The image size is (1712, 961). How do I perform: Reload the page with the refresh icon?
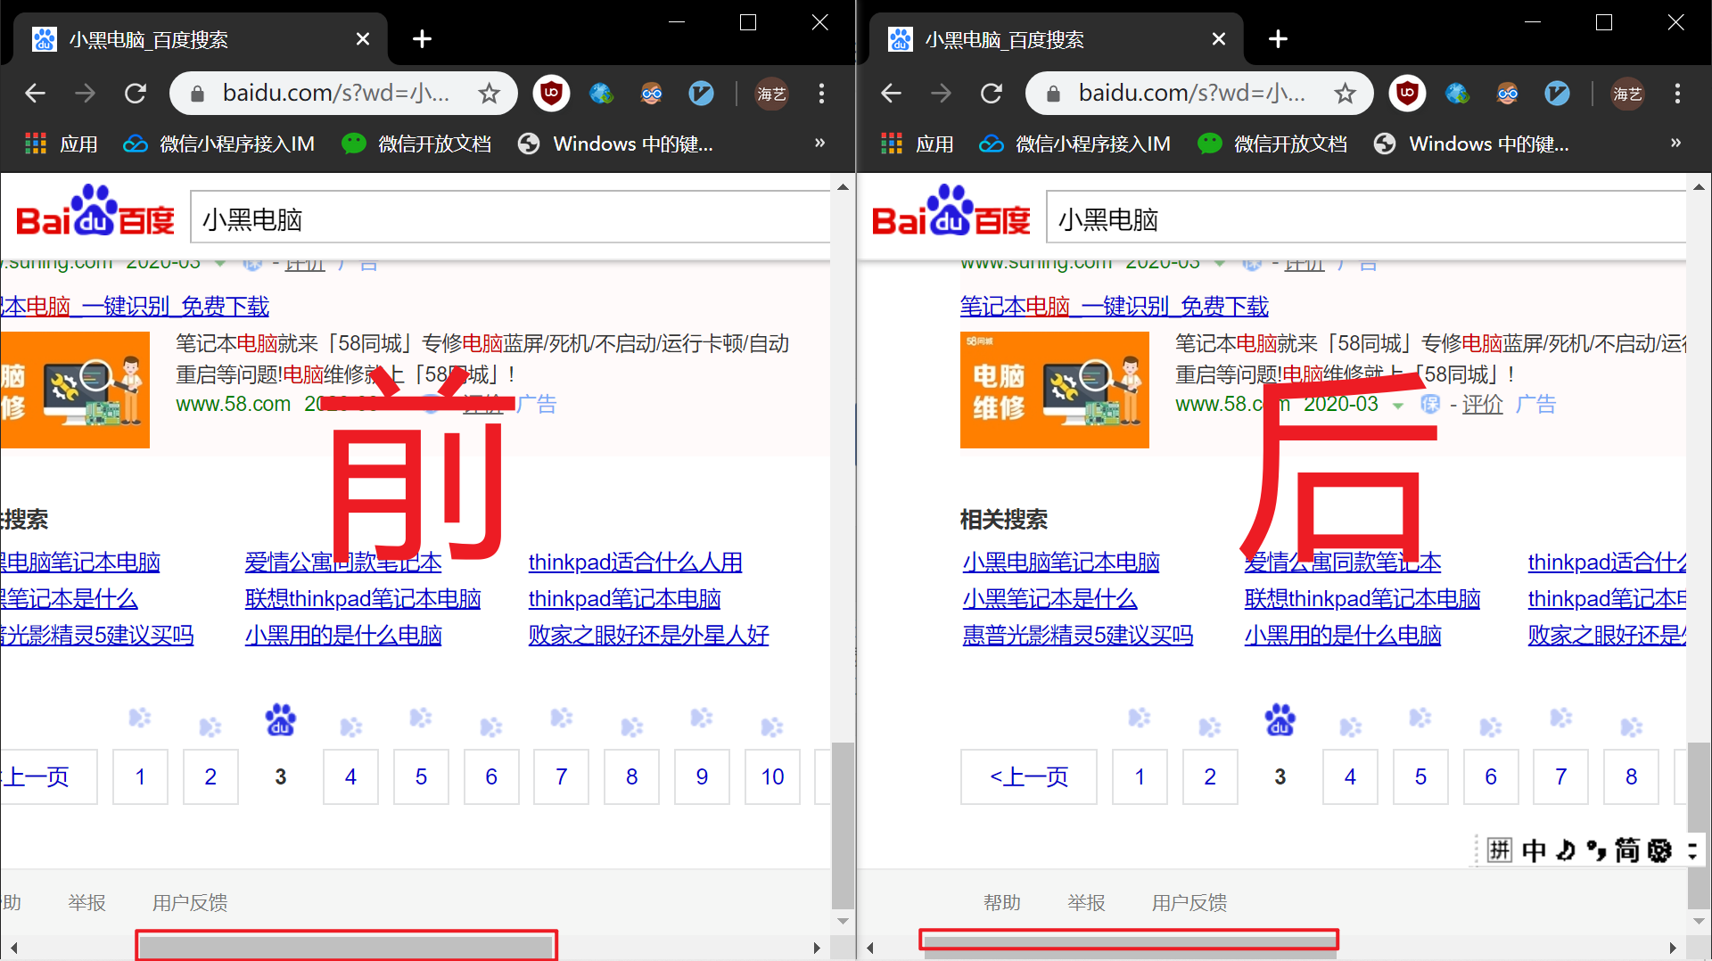tap(135, 93)
